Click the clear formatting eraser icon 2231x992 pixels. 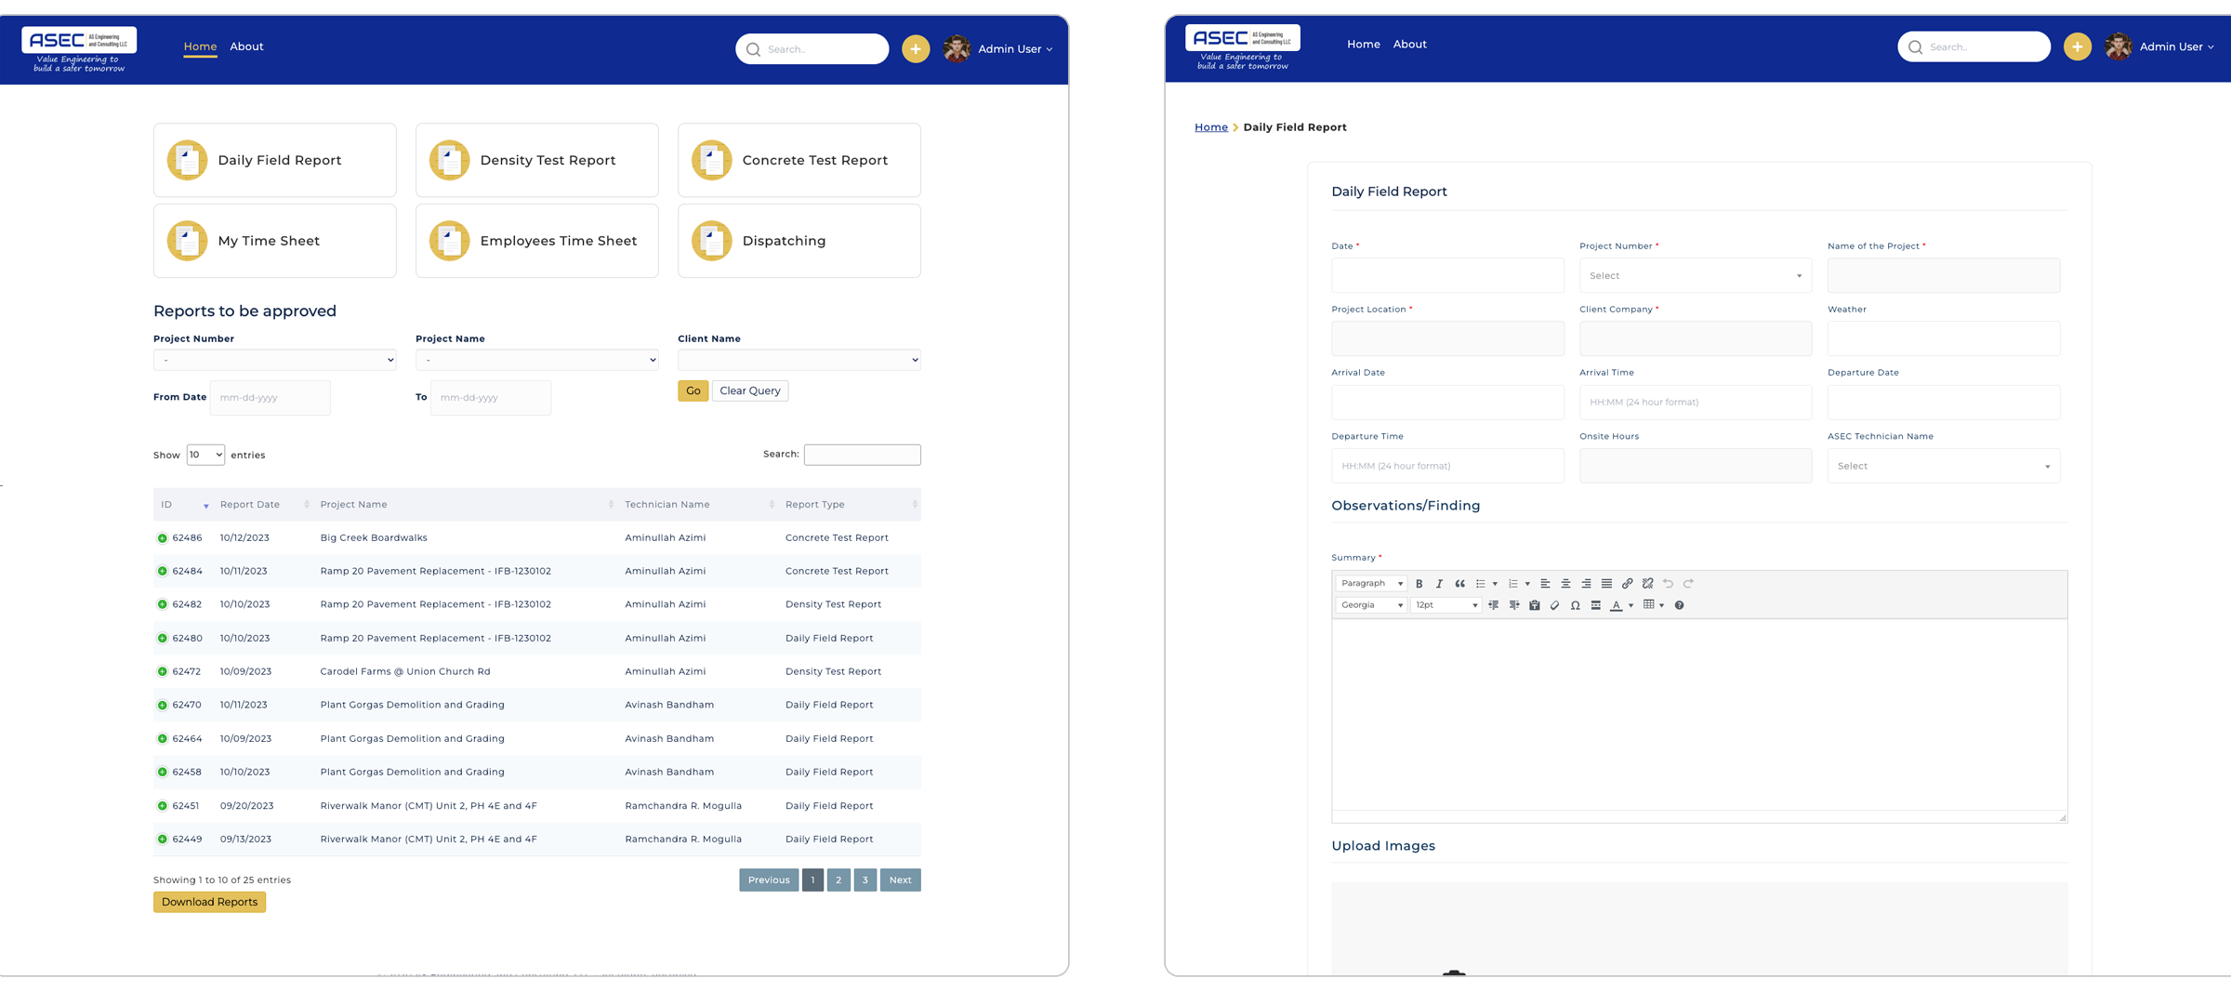(1554, 605)
